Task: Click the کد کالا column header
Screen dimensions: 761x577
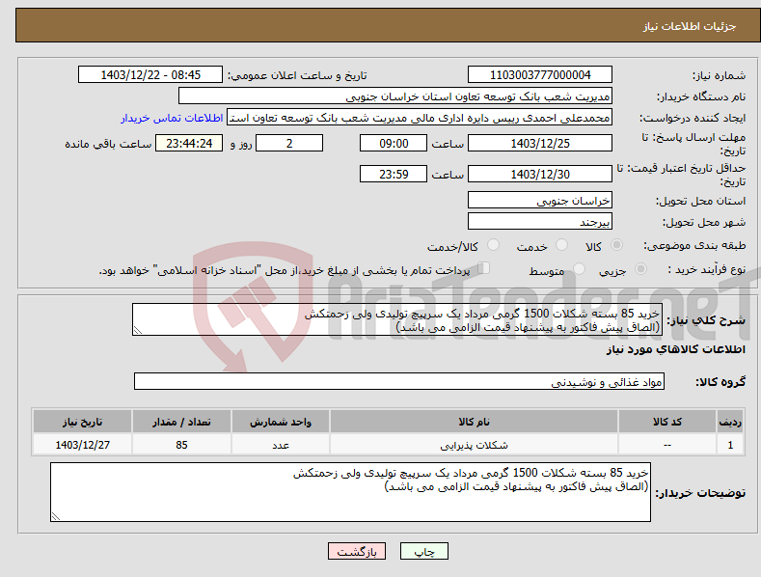Action: [x=667, y=422]
